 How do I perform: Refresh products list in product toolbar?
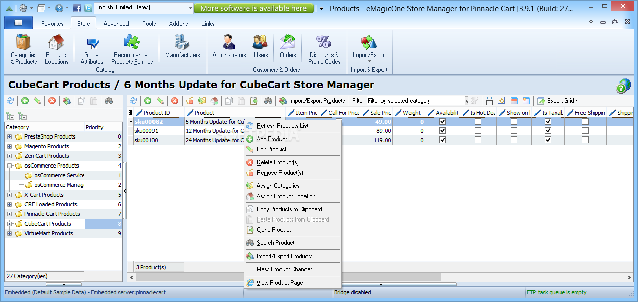pos(133,101)
